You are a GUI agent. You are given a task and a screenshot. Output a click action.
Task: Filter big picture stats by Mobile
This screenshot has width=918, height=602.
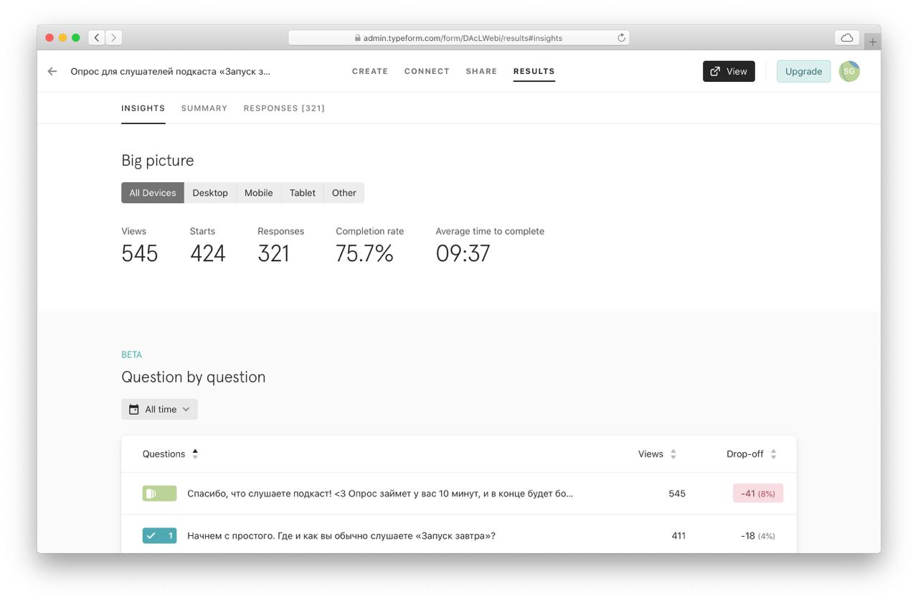tap(258, 193)
